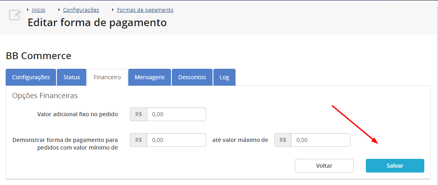438x185 pixels.
Task: Focus the Valor adicional fixo input
Action: click(176, 114)
